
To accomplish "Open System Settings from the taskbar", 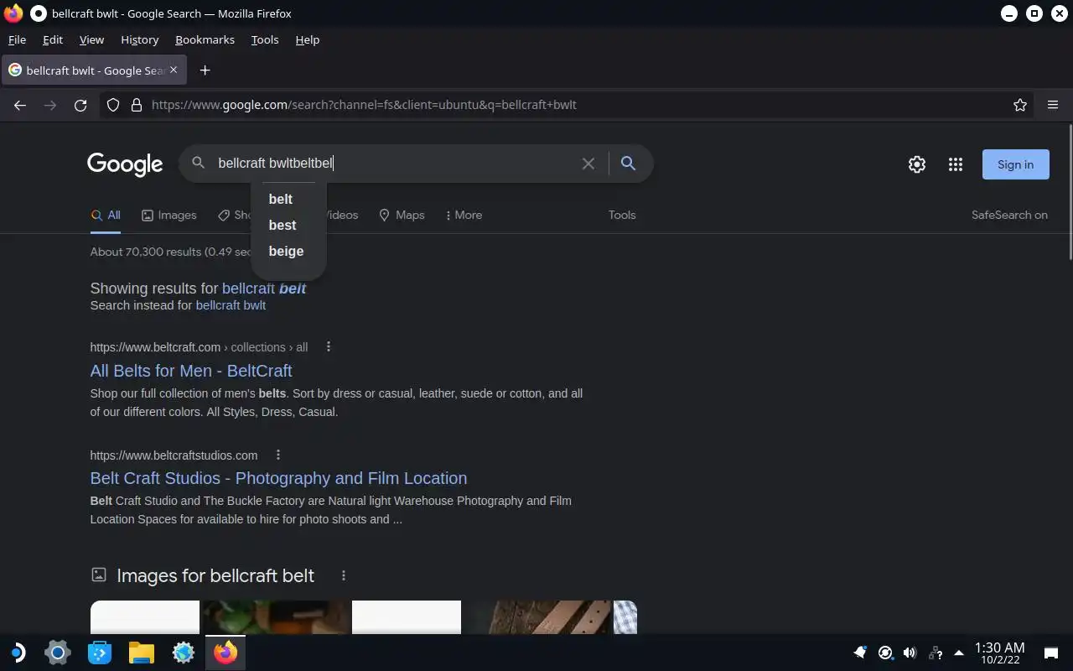I will [x=58, y=653].
